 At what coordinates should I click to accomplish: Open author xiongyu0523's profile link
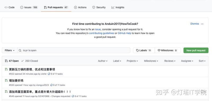pos(42,85)
